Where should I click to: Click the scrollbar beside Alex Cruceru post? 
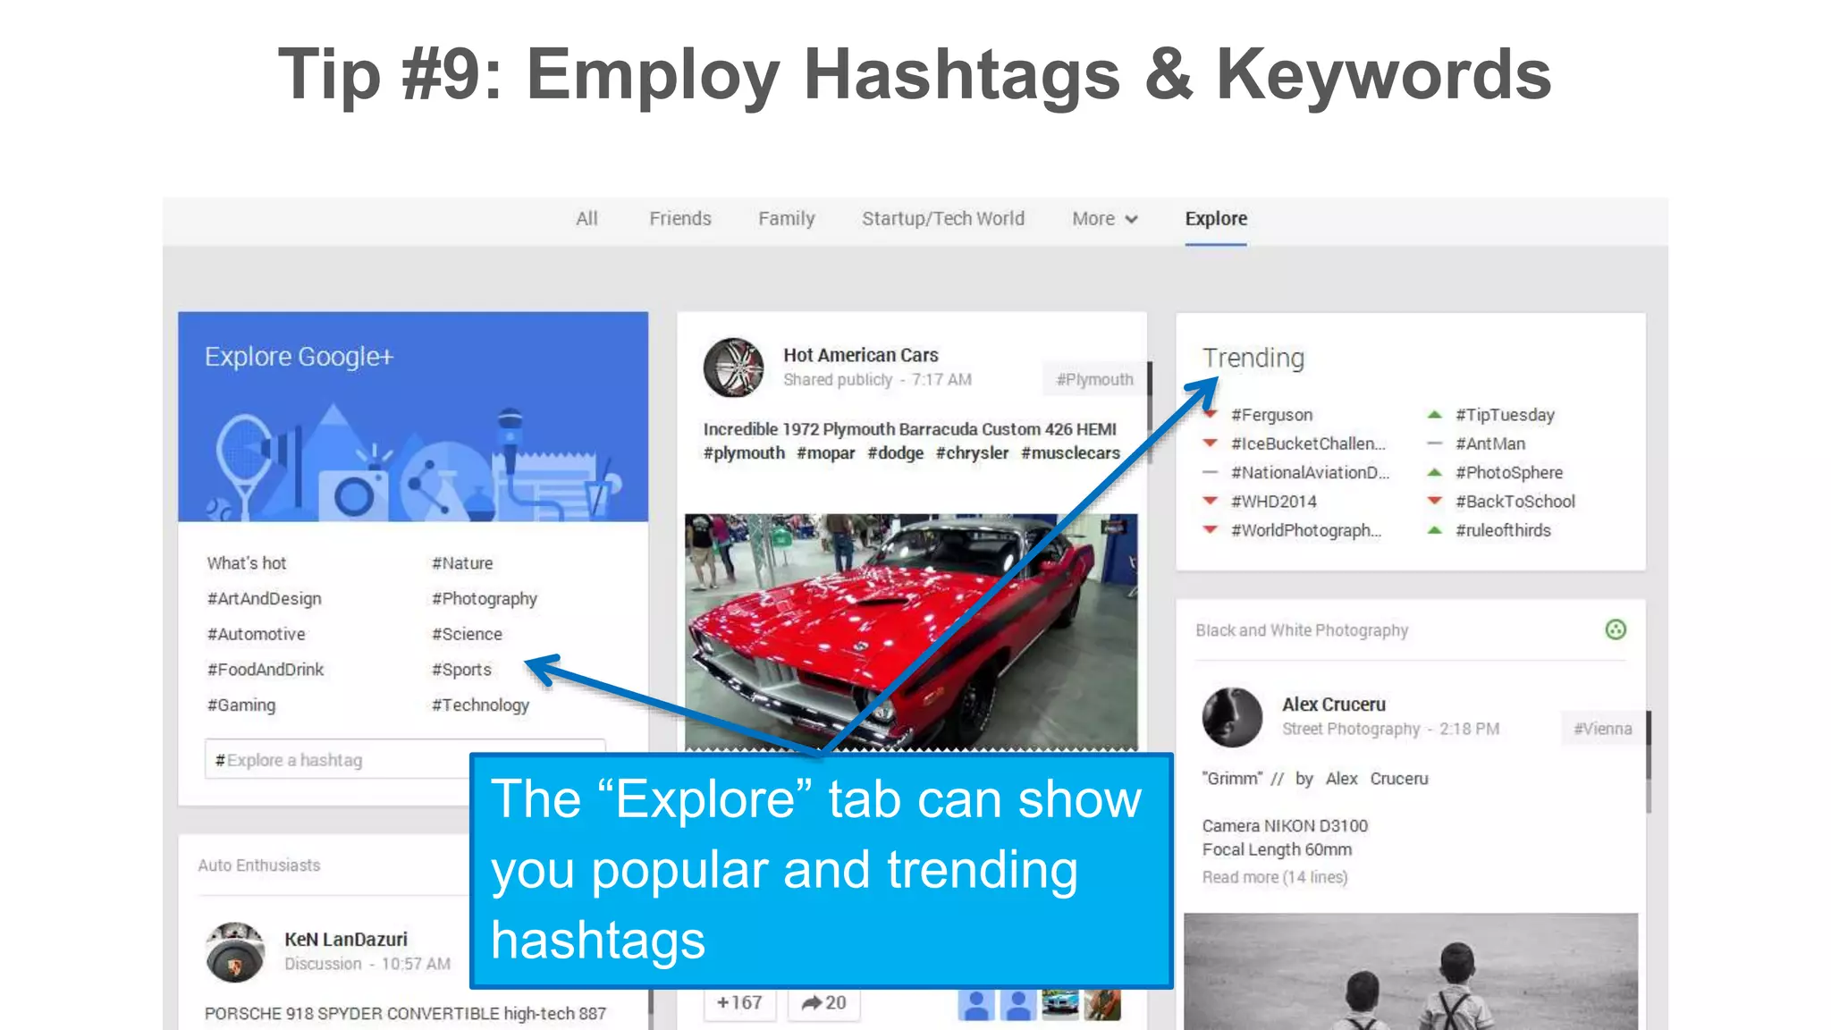[x=1649, y=762]
